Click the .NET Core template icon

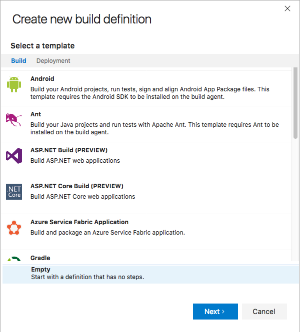point(14,192)
